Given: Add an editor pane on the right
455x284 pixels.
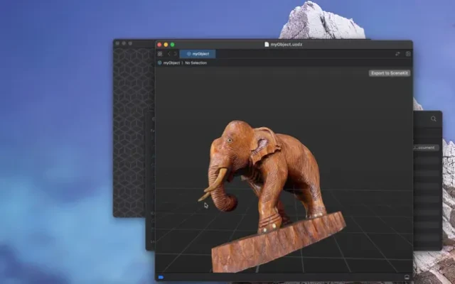Looking at the screenshot, I should pos(408,54).
